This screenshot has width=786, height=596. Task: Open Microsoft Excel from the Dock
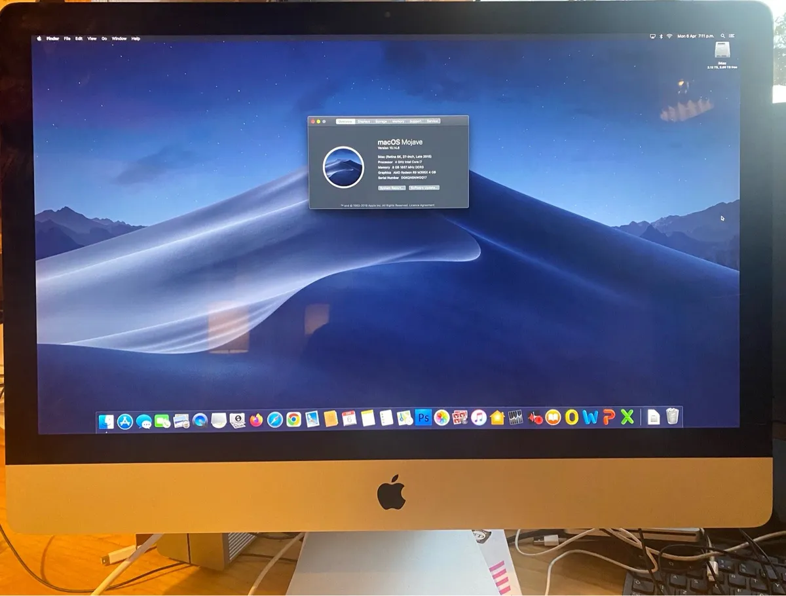pyautogui.click(x=627, y=418)
